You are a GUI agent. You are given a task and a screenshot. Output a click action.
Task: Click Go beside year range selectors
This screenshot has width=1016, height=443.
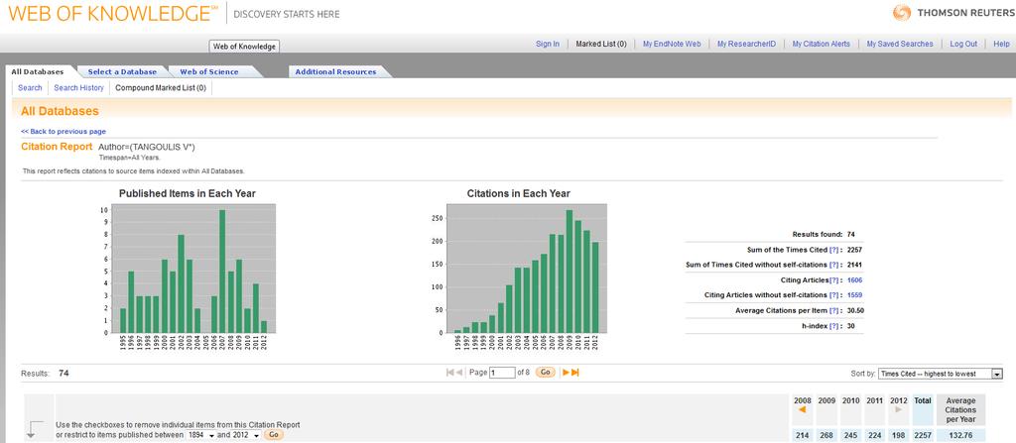[x=274, y=435]
